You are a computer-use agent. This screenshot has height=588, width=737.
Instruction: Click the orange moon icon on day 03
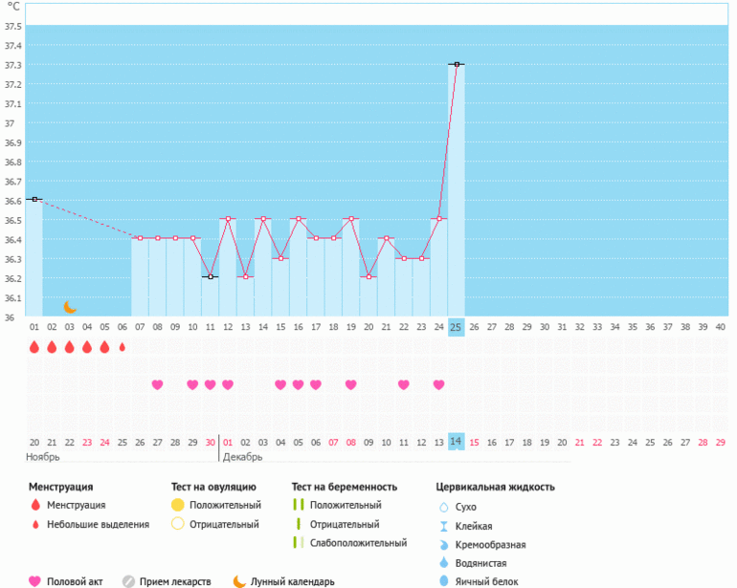click(70, 307)
